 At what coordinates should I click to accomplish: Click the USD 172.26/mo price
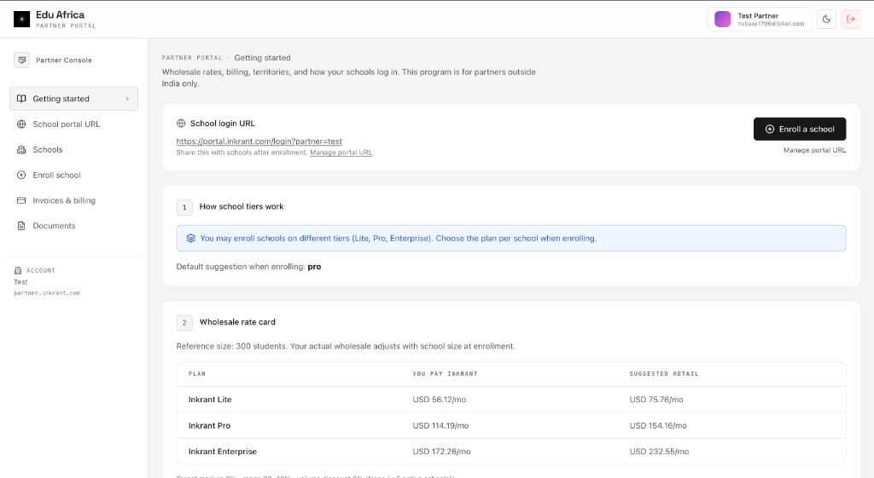pyautogui.click(x=441, y=452)
